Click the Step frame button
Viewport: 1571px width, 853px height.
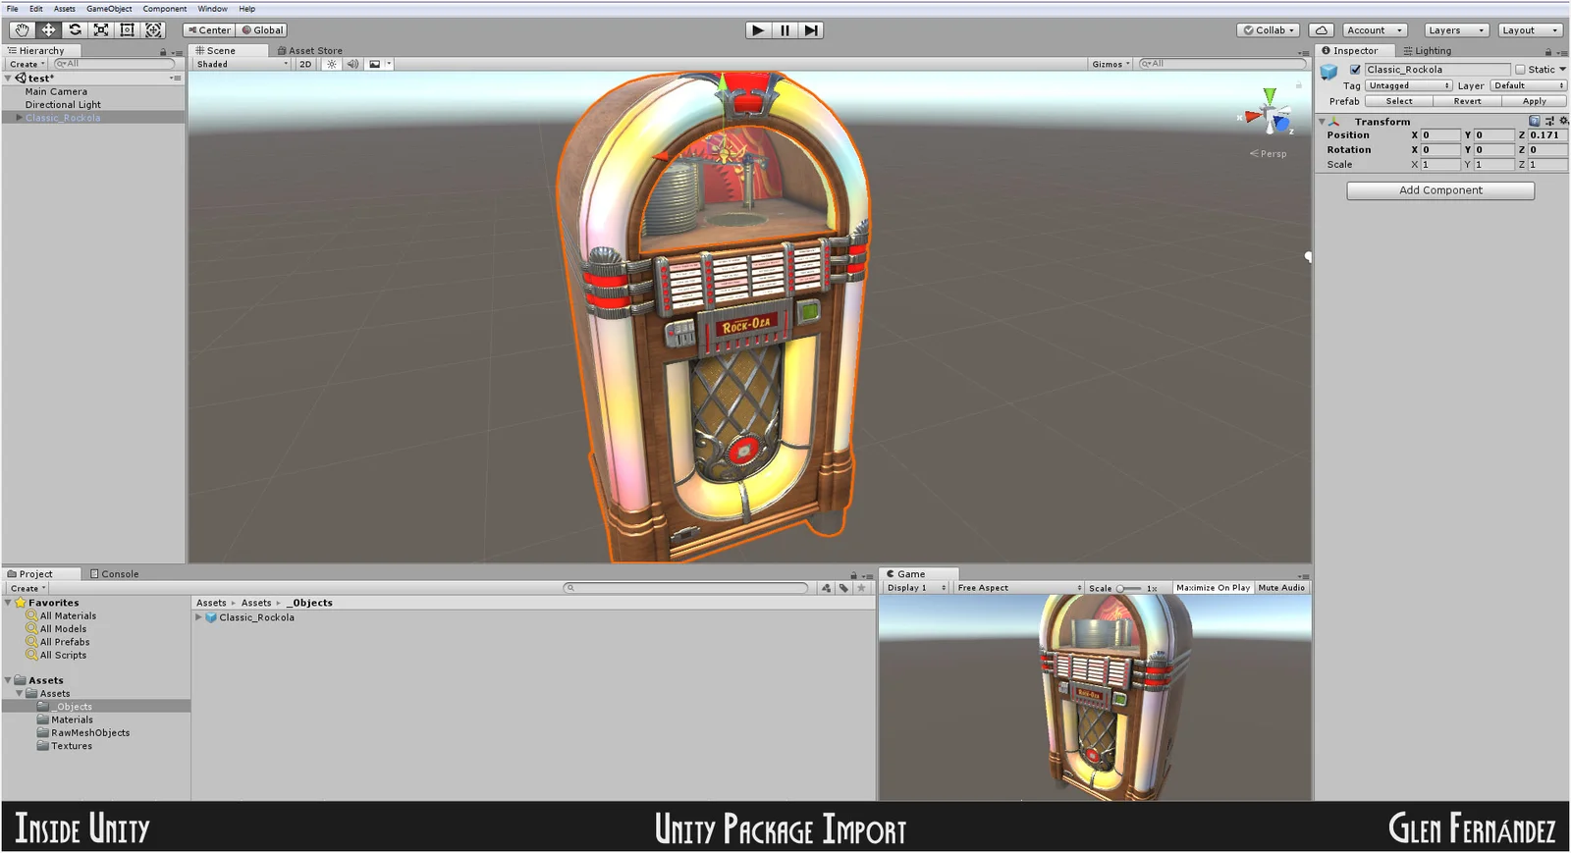tap(811, 30)
